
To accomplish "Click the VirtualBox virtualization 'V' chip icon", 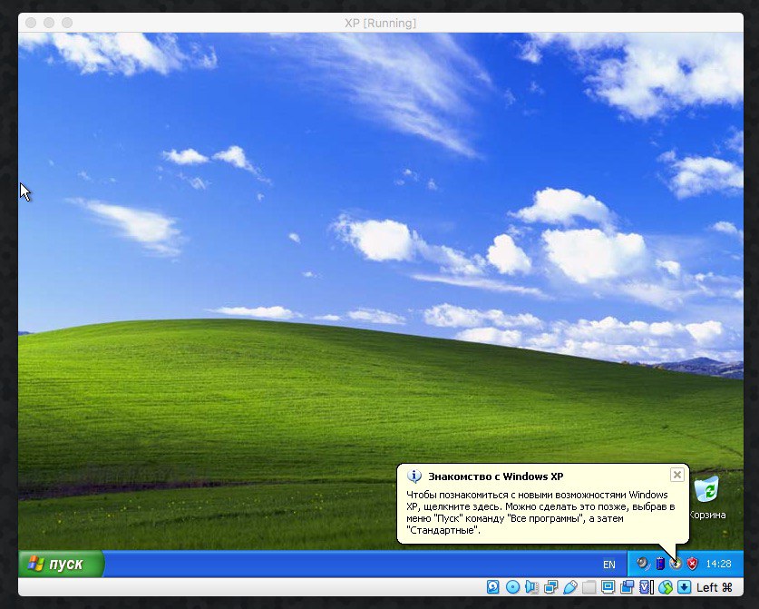I will [646, 587].
